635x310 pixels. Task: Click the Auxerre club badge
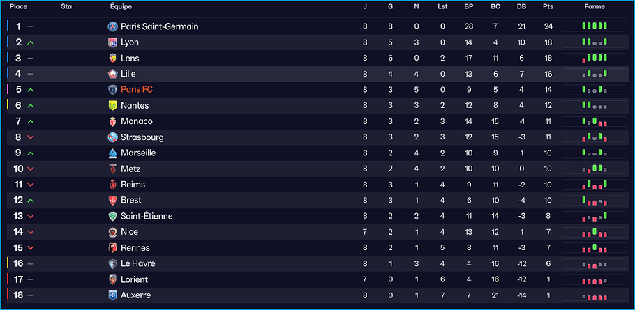pos(113,295)
